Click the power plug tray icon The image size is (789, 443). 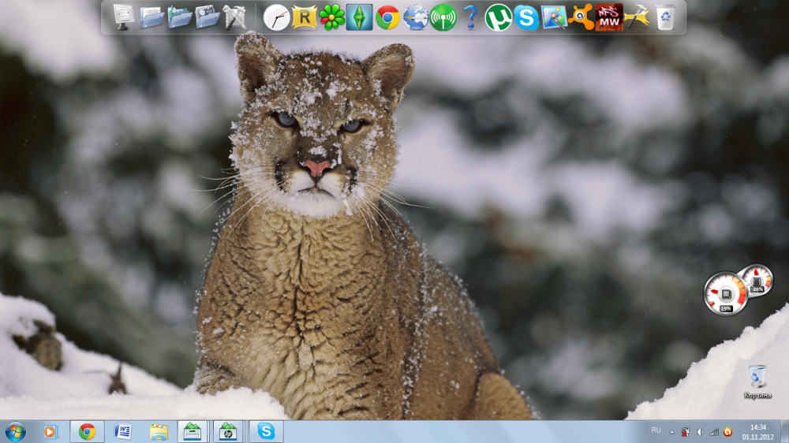coord(686,432)
